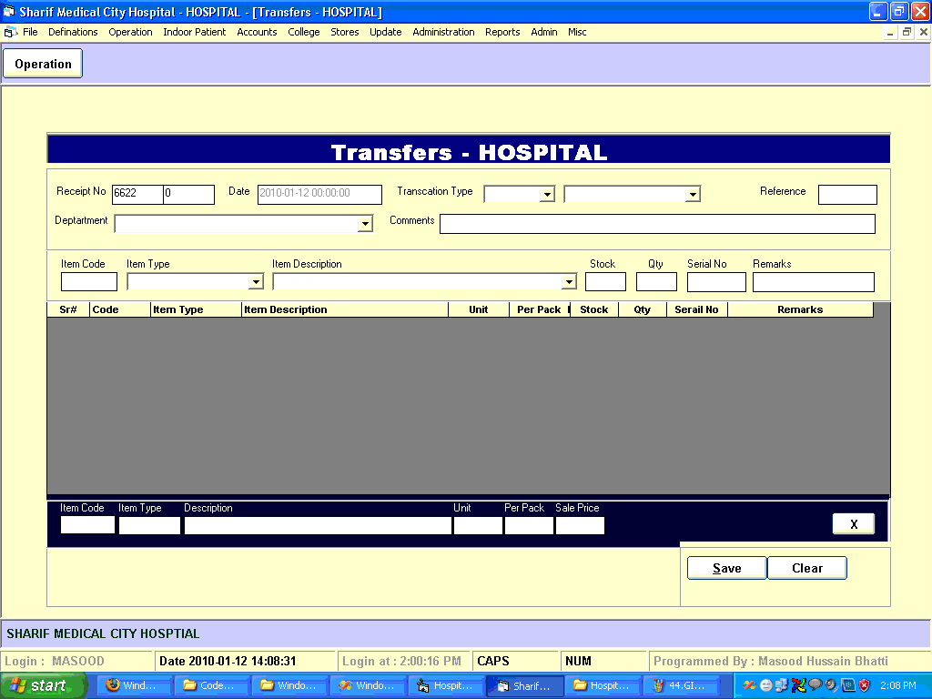This screenshot has height=699, width=932.
Task: Click the Item Type grid column header
Action: [x=197, y=309]
